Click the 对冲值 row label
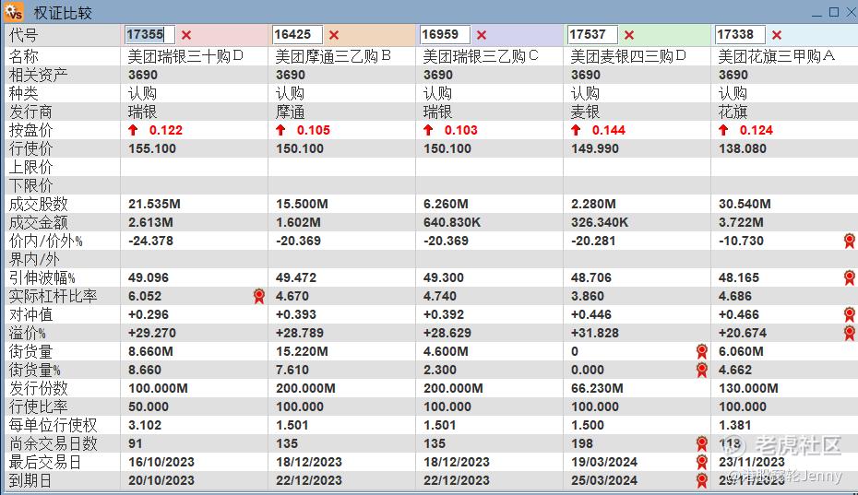Image resolution: width=858 pixels, height=495 pixels. pos(30,314)
